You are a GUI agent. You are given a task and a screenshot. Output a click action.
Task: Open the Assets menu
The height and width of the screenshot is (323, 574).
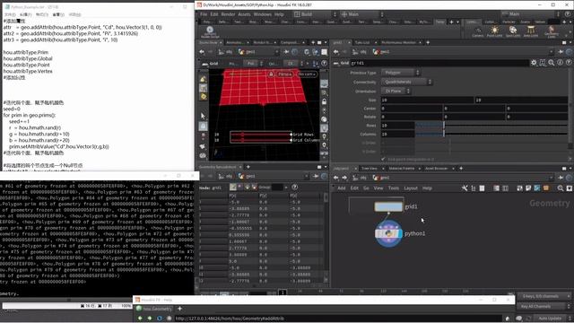(244, 14)
